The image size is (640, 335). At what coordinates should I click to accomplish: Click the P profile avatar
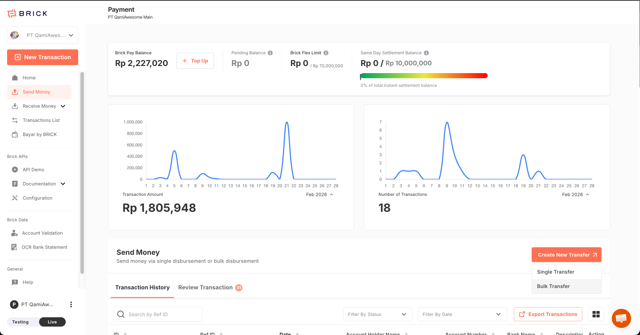tap(14, 304)
